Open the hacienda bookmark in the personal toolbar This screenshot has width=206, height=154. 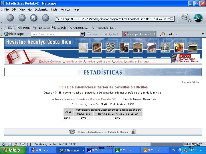tap(104, 28)
